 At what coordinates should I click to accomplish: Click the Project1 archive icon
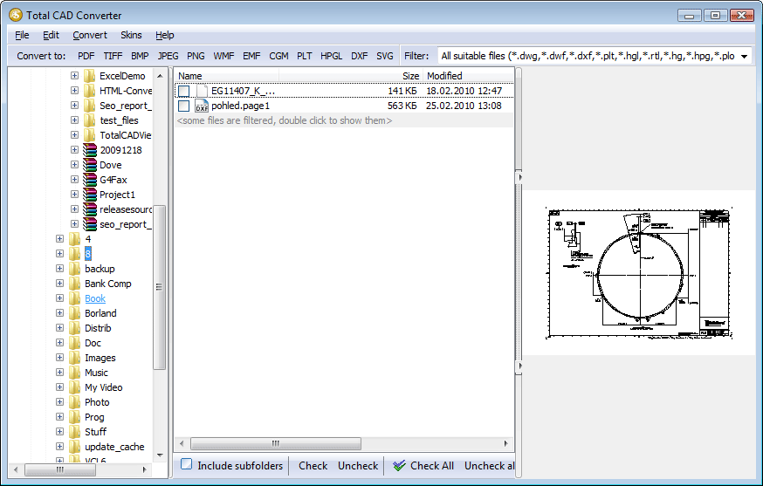pos(90,195)
